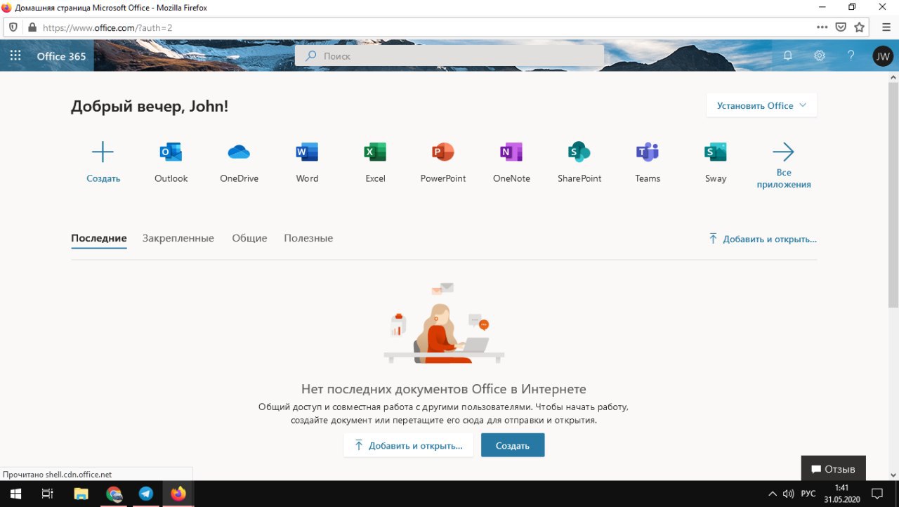Switch РУС input language
This screenshot has height=507, width=899.
click(x=808, y=494)
